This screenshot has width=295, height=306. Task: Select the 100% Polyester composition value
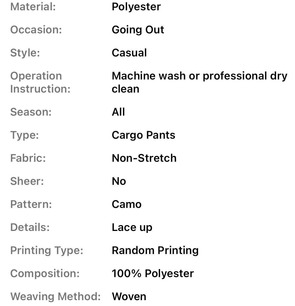[153, 273]
